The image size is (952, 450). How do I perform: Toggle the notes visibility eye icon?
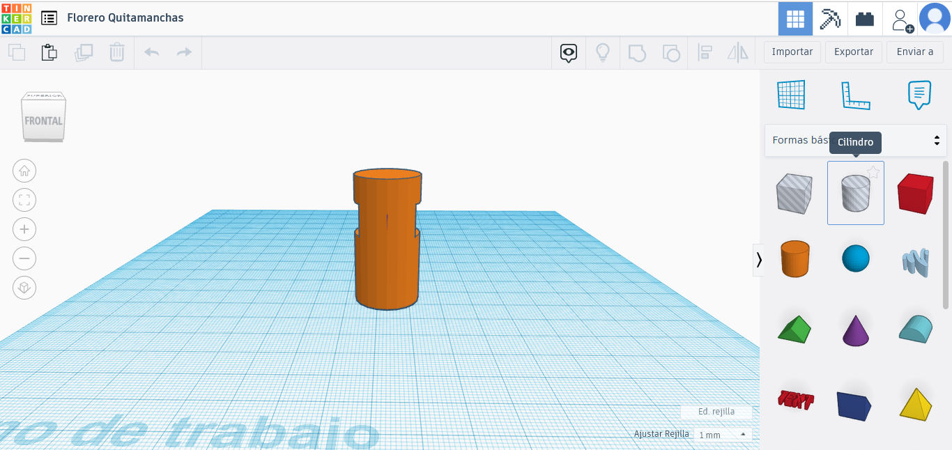[569, 52]
